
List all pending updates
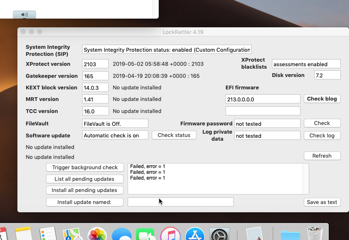[85, 179]
